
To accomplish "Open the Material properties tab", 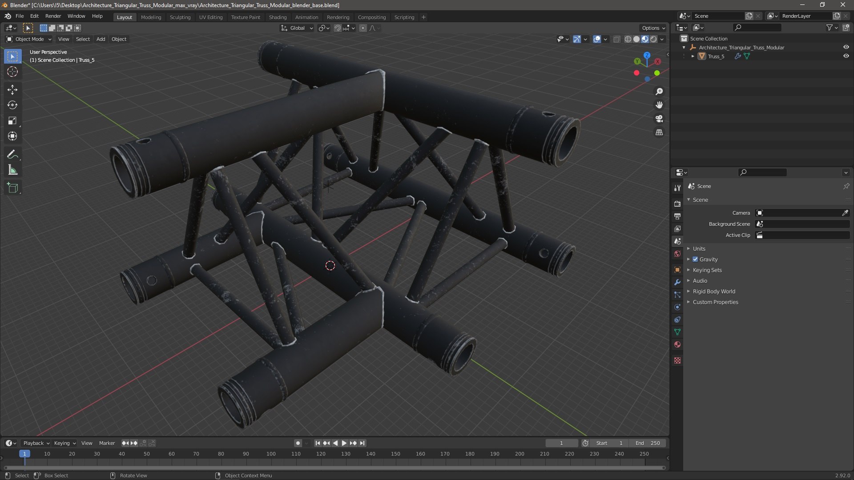I will point(677,344).
